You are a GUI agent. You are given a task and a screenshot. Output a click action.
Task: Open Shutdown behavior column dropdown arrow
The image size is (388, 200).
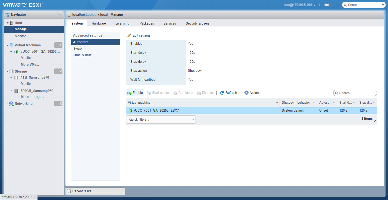coord(314,103)
